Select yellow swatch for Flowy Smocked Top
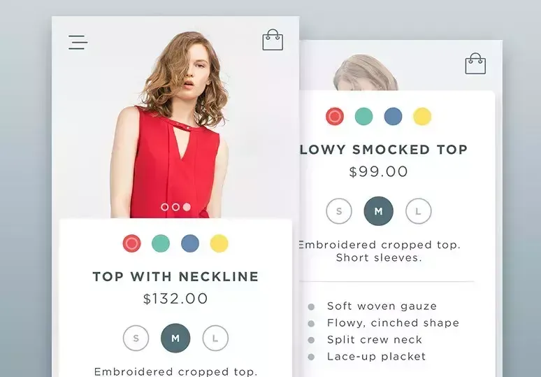The image size is (541, 377). click(x=422, y=116)
